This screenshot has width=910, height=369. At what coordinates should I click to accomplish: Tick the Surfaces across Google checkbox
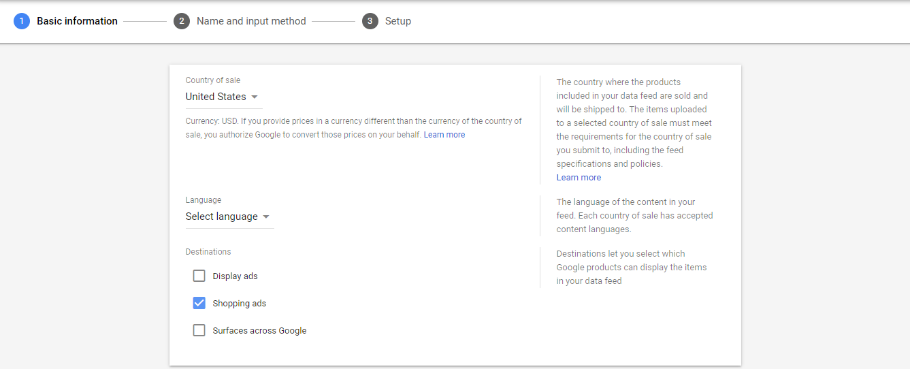click(199, 330)
